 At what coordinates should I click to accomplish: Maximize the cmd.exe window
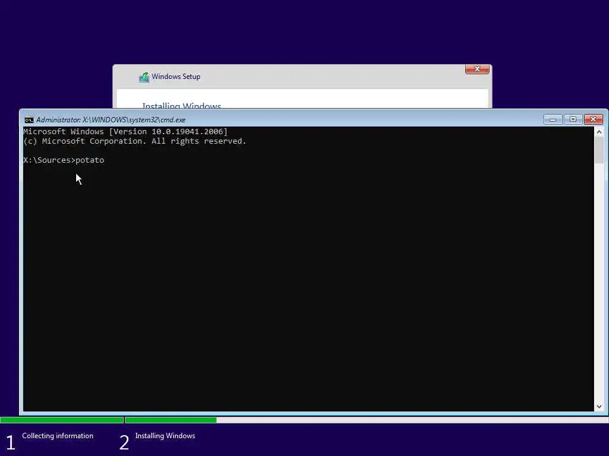tap(573, 119)
